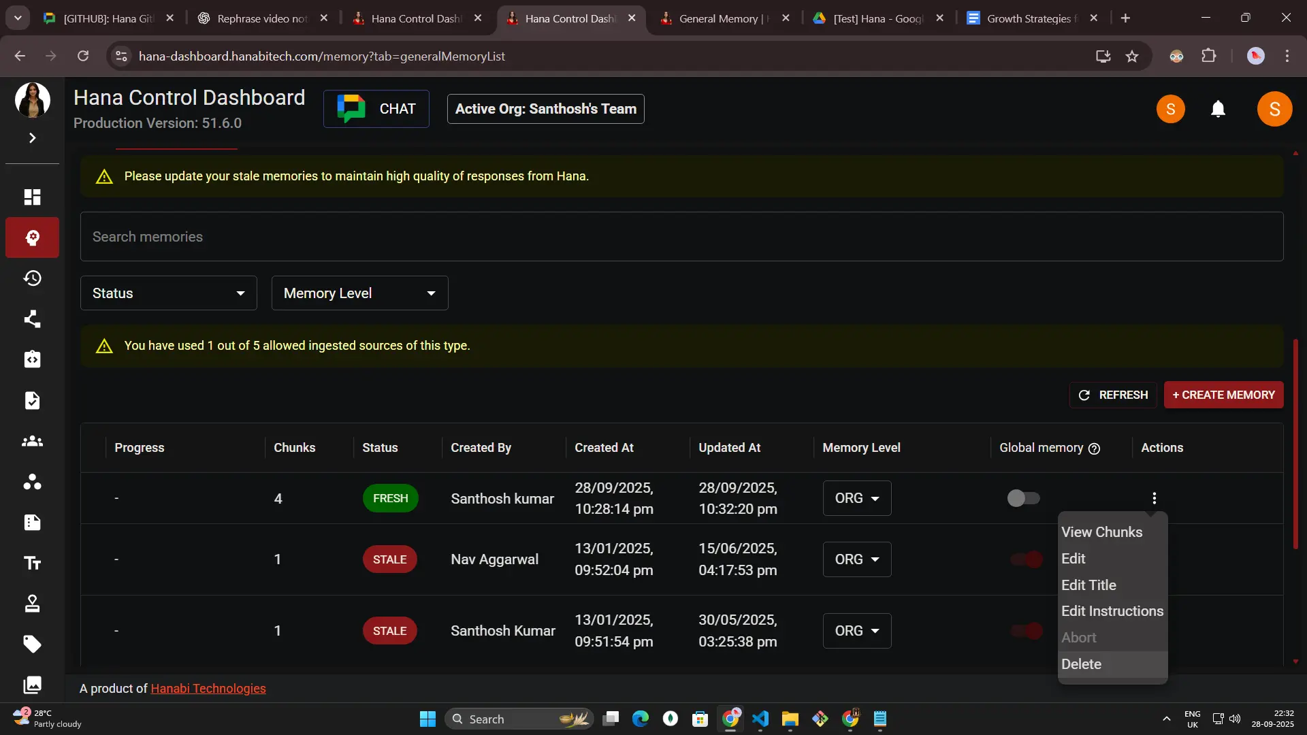Open the Memory Level filter dropdown
1307x735 pixels.
pos(359,293)
